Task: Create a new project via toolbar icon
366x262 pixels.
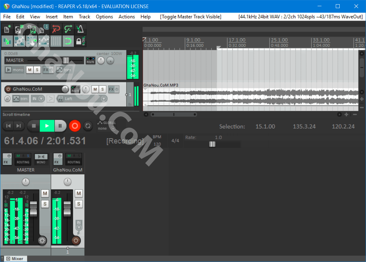Action: point(7,29)
